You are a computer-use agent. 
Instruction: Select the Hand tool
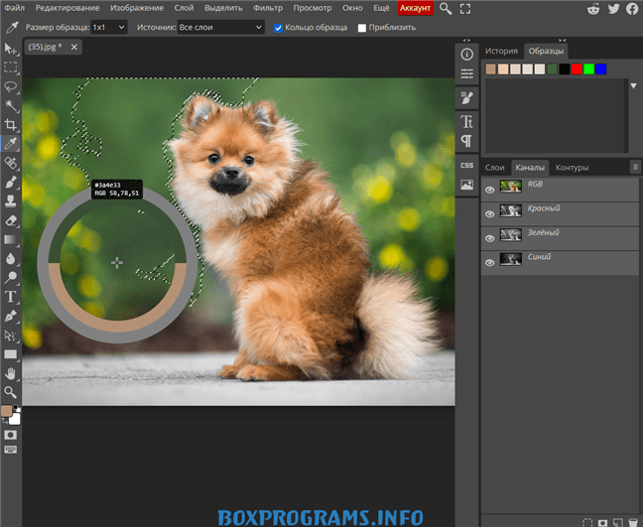pyautogui.click(x=10, y=373)
